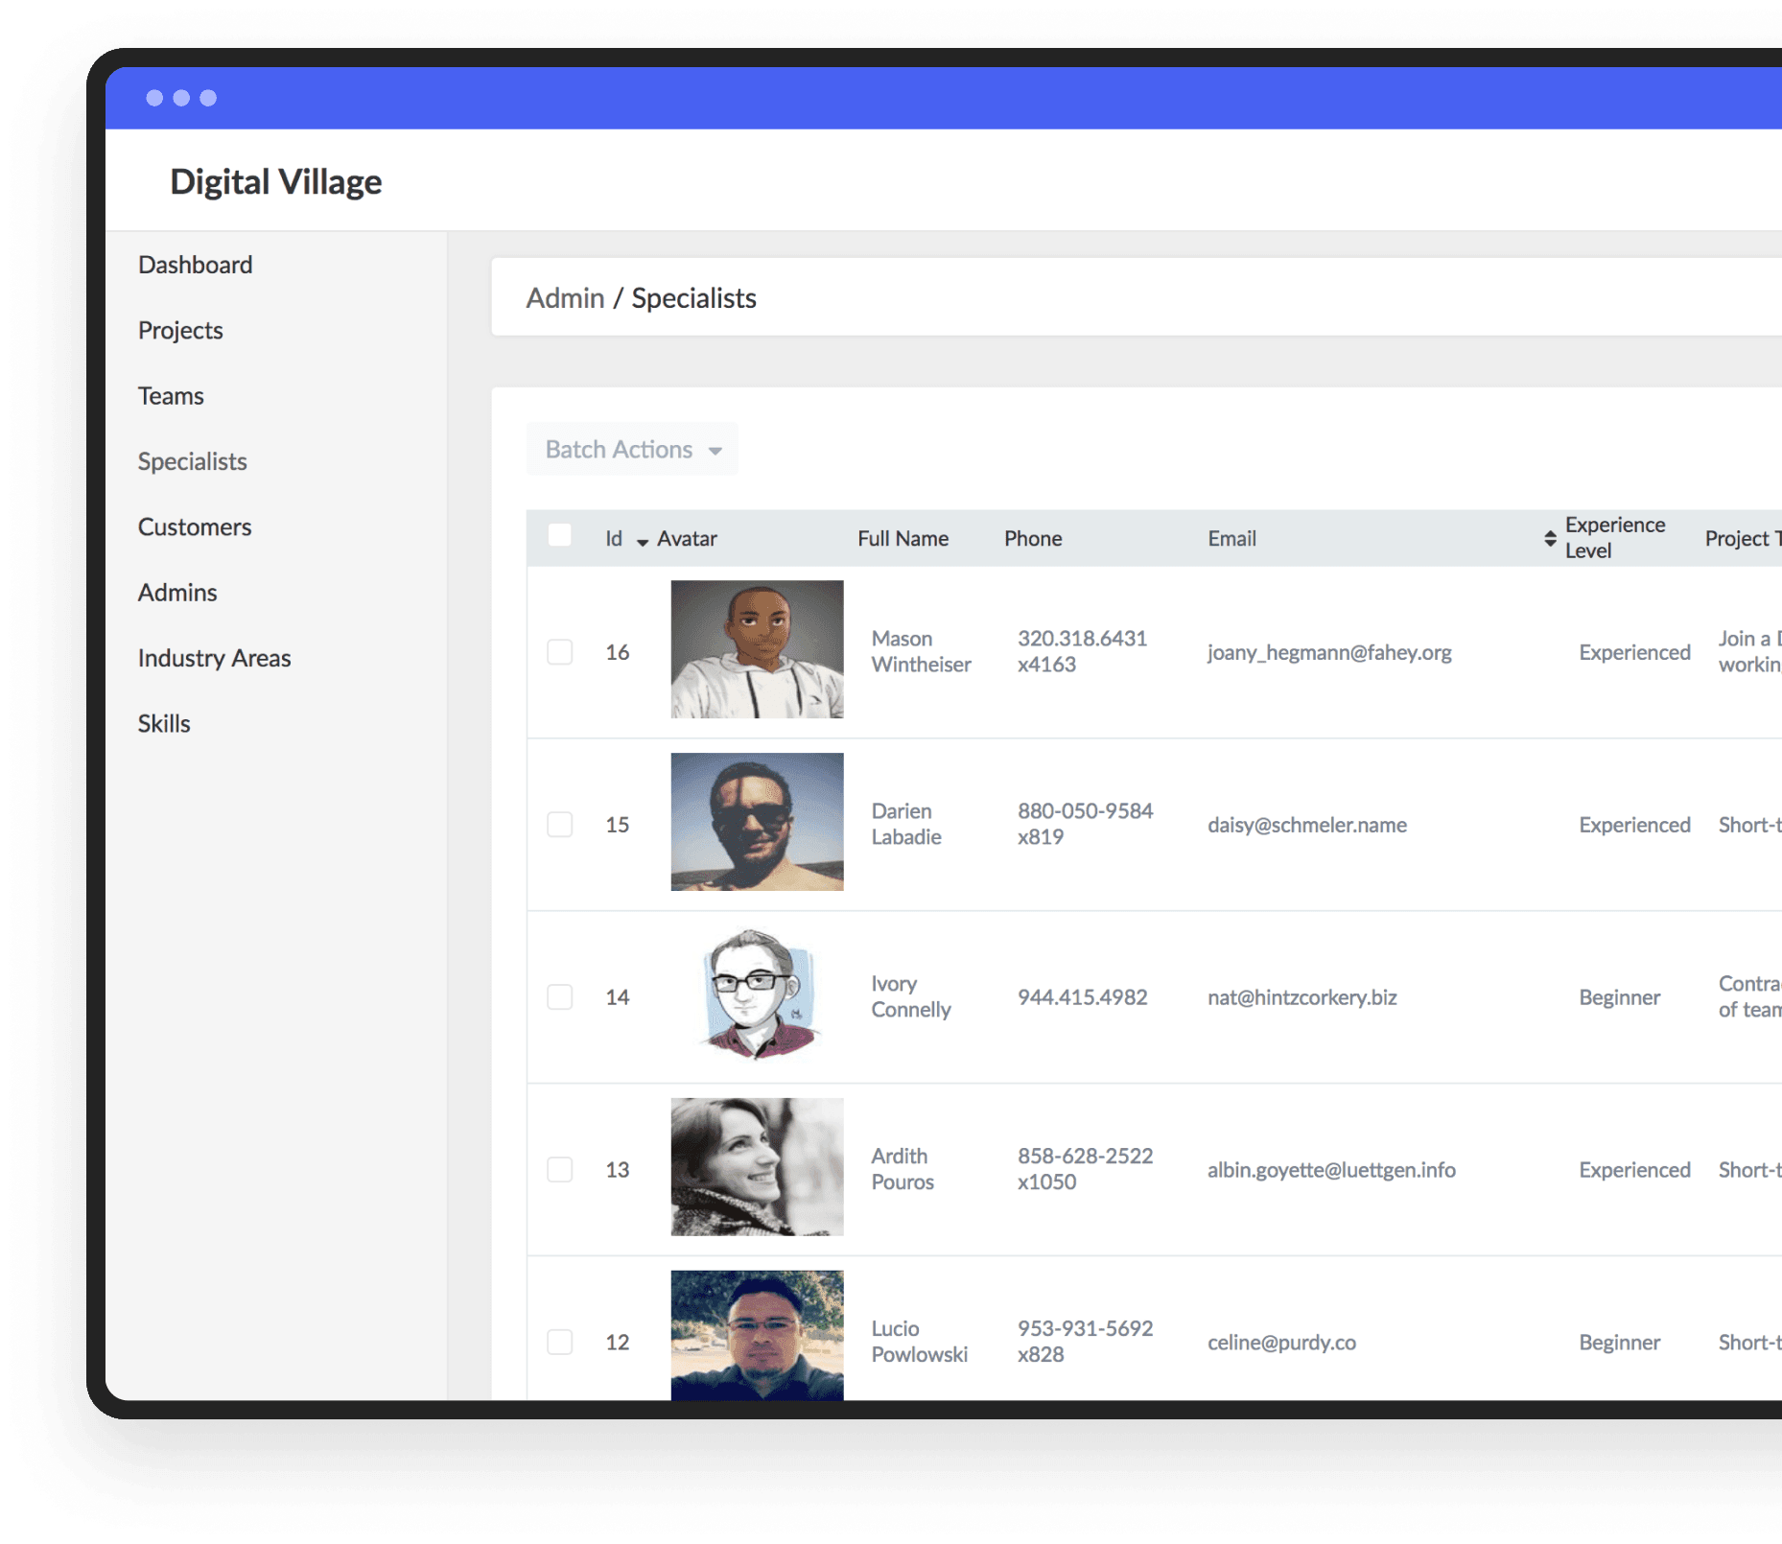The height and width of the screenshot is (1544, 1782).
Task: Click phone 944.415.4982
Action: coord(1082,997)
